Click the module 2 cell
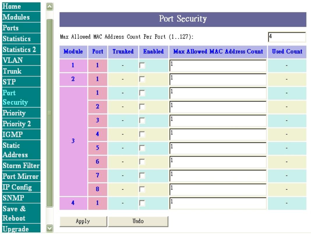Image resolution: width=311 pixels, height=234 pixels. (73, 79)
